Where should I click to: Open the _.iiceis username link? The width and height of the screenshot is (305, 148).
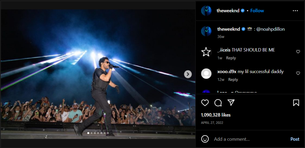[224, 50]
